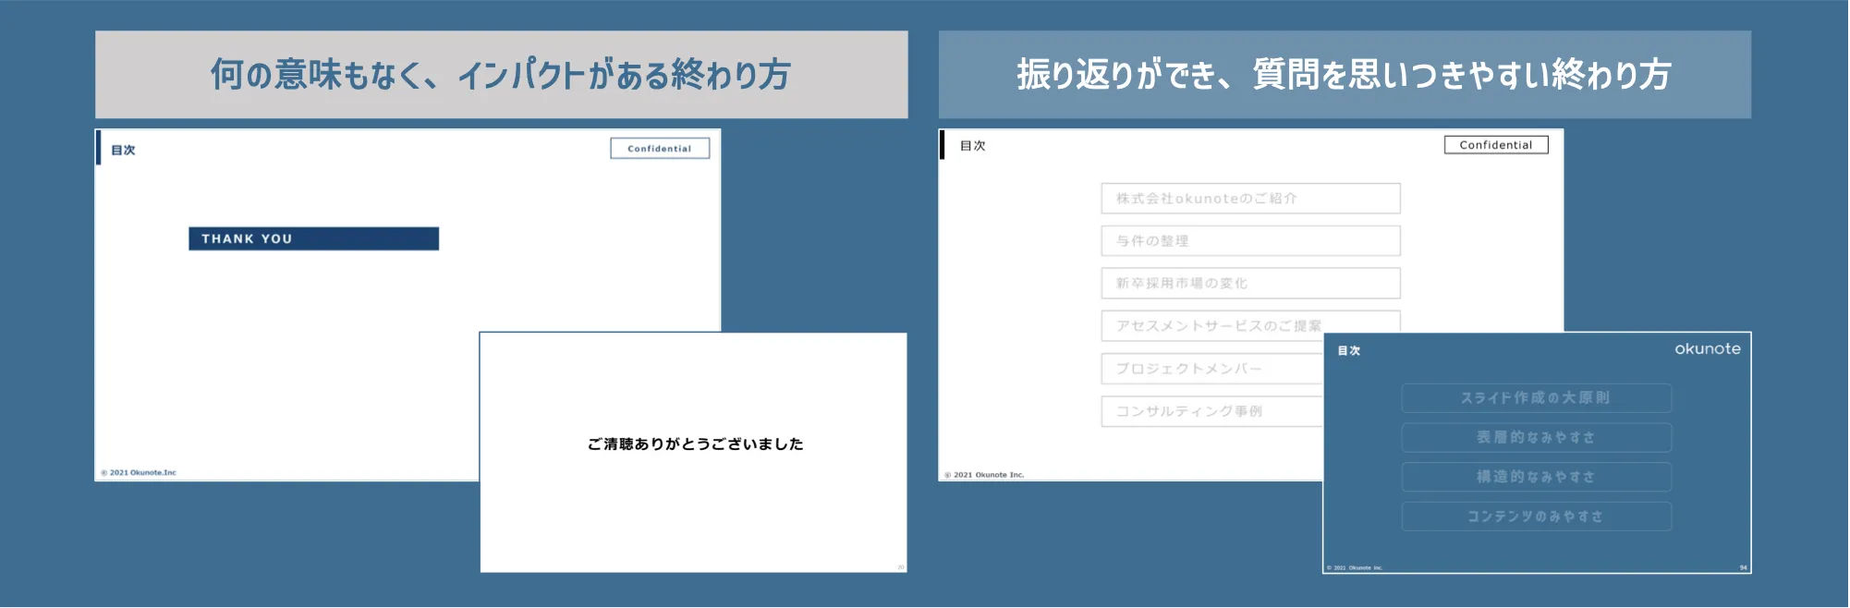Click the 目次 title on the blue slide
The width and height of the screenshot is (1850, 608).
[1348, 351]
